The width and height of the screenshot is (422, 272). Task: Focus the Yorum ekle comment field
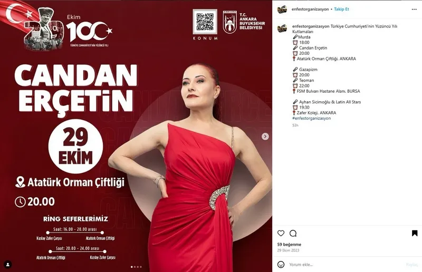click(344, 265)
